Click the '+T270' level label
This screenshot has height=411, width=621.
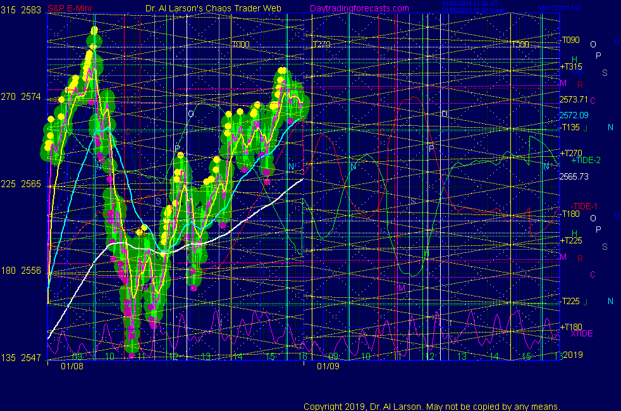(x=570, y=153)
